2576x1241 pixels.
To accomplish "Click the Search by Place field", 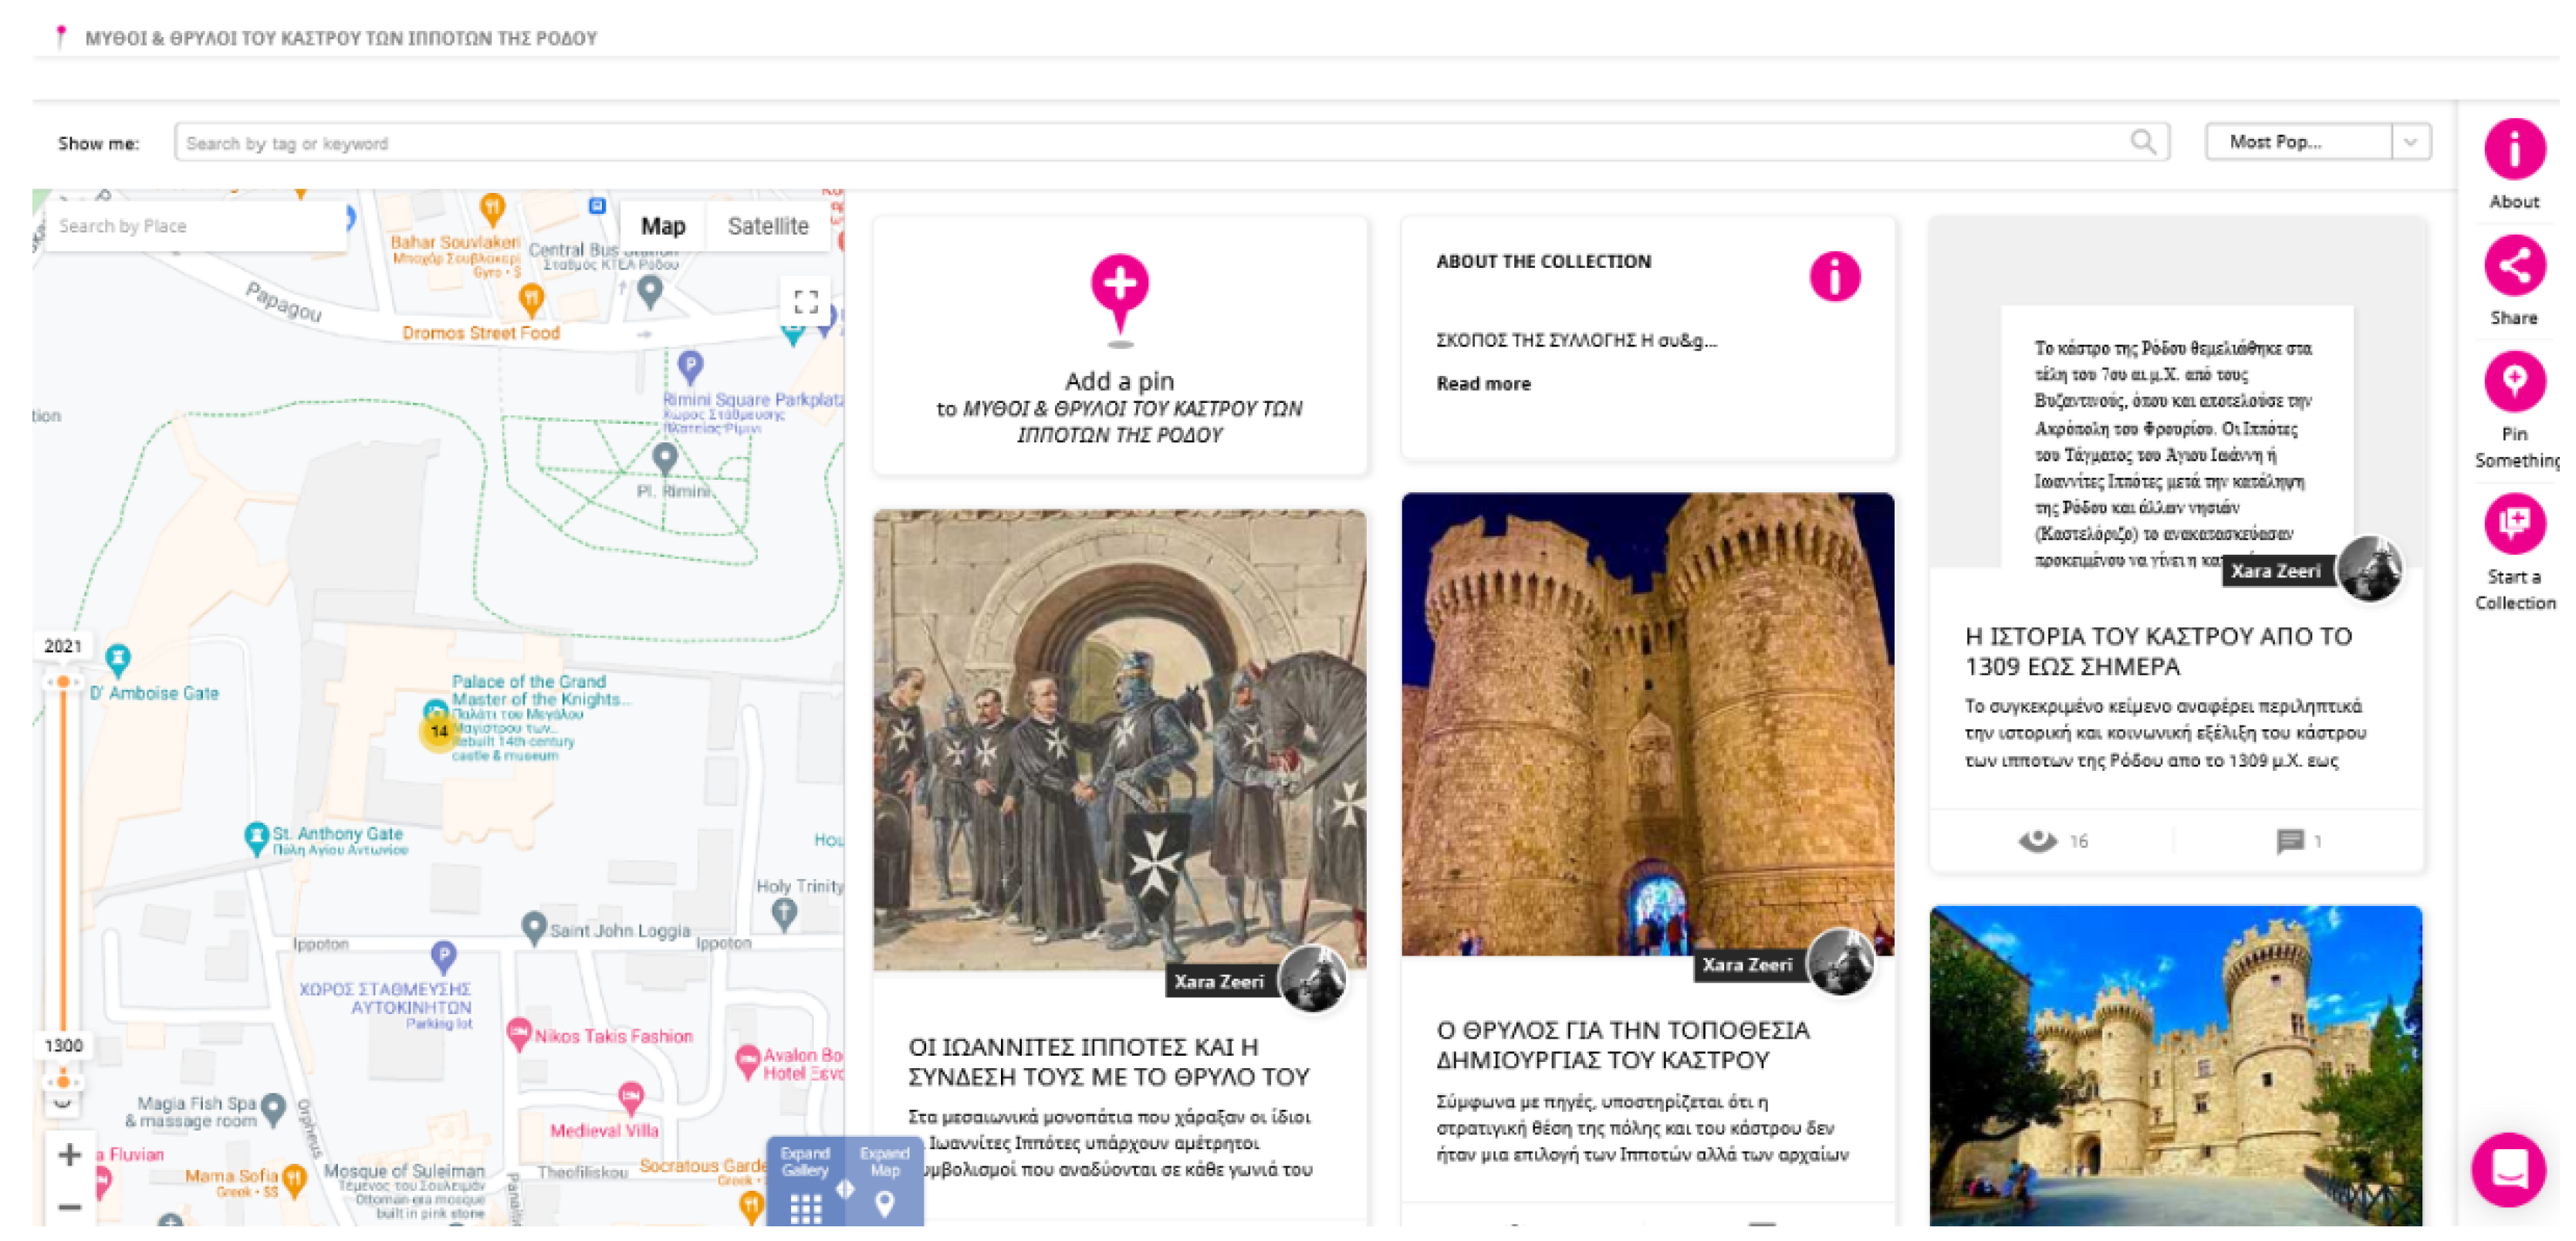I will 196,228.
